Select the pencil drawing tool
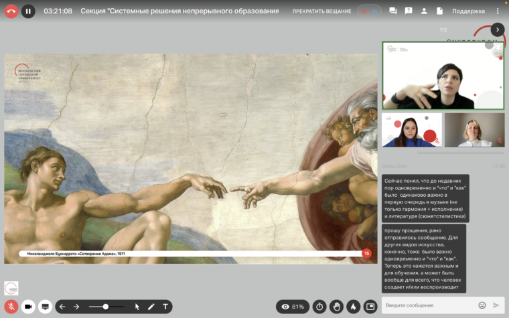 [x=151, y=307]
